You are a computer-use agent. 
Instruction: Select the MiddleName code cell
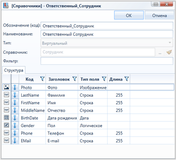click(x=32, y=110)
